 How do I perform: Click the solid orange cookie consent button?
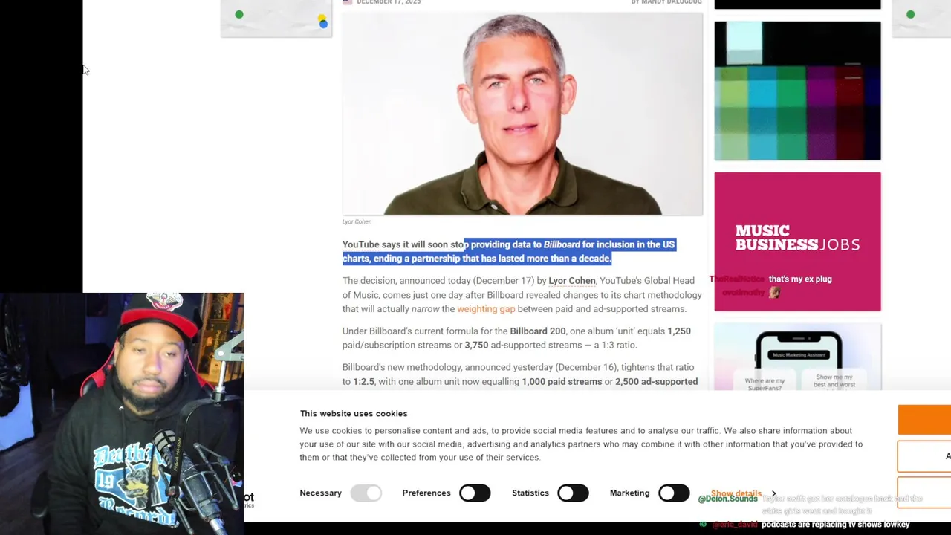coord(924,420)
